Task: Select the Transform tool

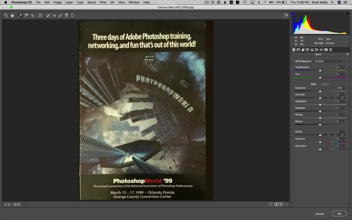Action: 40,15
